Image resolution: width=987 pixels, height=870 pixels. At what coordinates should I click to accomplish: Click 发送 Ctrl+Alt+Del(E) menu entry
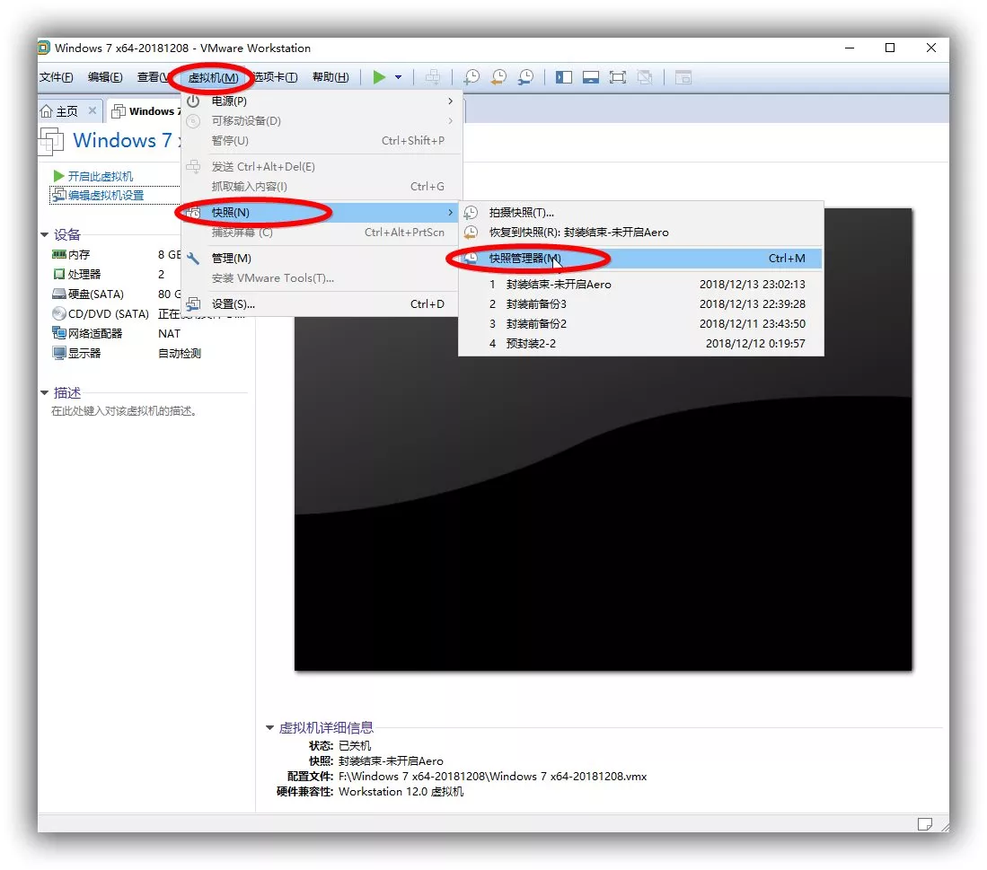pos(322,167)
